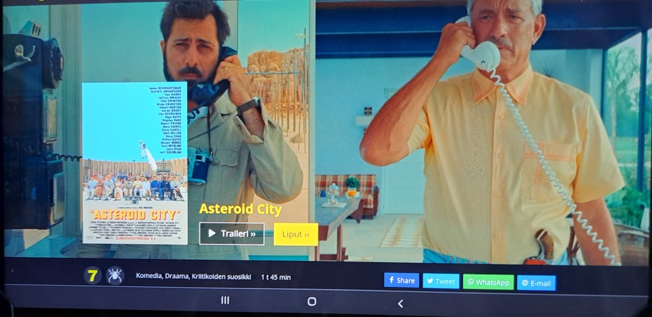This screenshot has width=652, height=317.
Task: Click the yellow Liput tickets button
Action: coord(295,234)
